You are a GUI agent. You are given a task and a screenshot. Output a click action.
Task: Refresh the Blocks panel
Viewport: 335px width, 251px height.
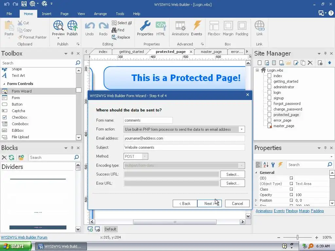11,158
